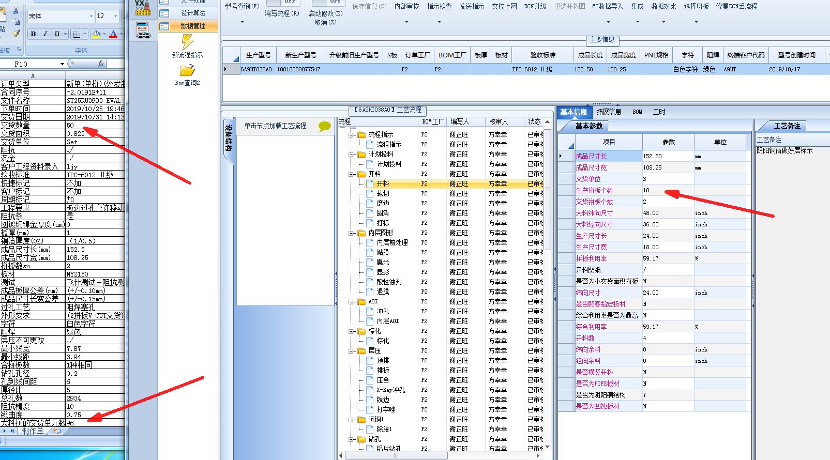The height and width of the screenshot is (460, 830).
Task: Click the Bold button in Excel
Action: (x=33, y=34)
